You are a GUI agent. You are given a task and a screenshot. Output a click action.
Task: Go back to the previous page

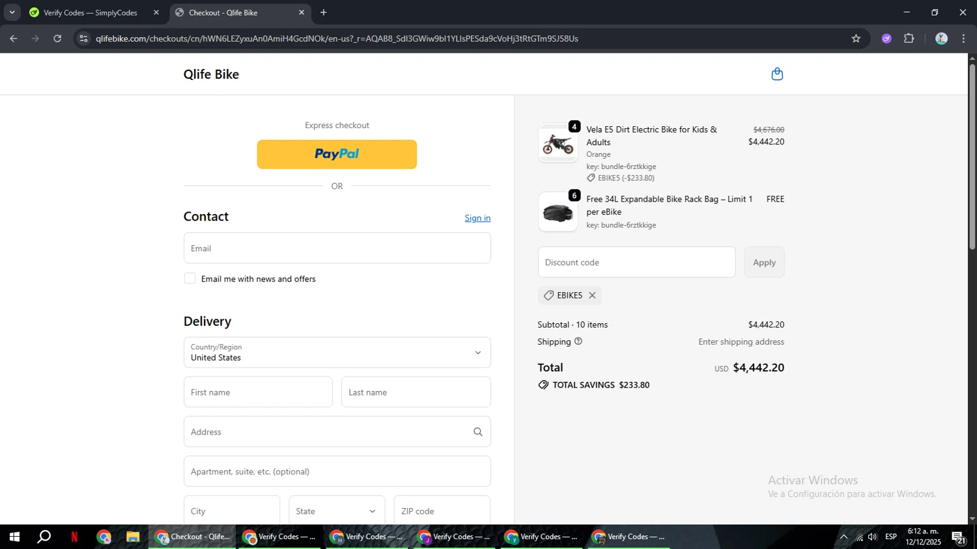[x=13, y=38]
